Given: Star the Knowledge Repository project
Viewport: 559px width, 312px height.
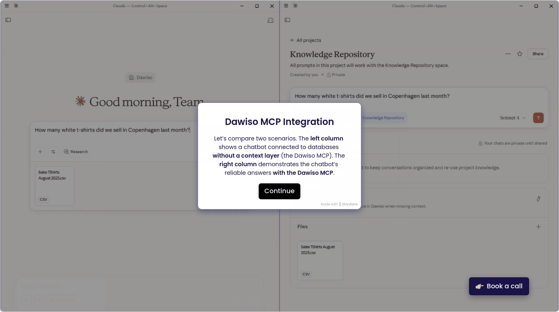Looking at the screenshot, I should 520,53.
